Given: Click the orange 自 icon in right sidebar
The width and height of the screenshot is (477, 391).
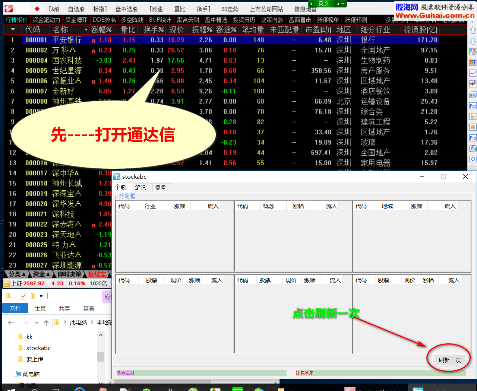Looking at the screenshot, I should tap(473, 127).
